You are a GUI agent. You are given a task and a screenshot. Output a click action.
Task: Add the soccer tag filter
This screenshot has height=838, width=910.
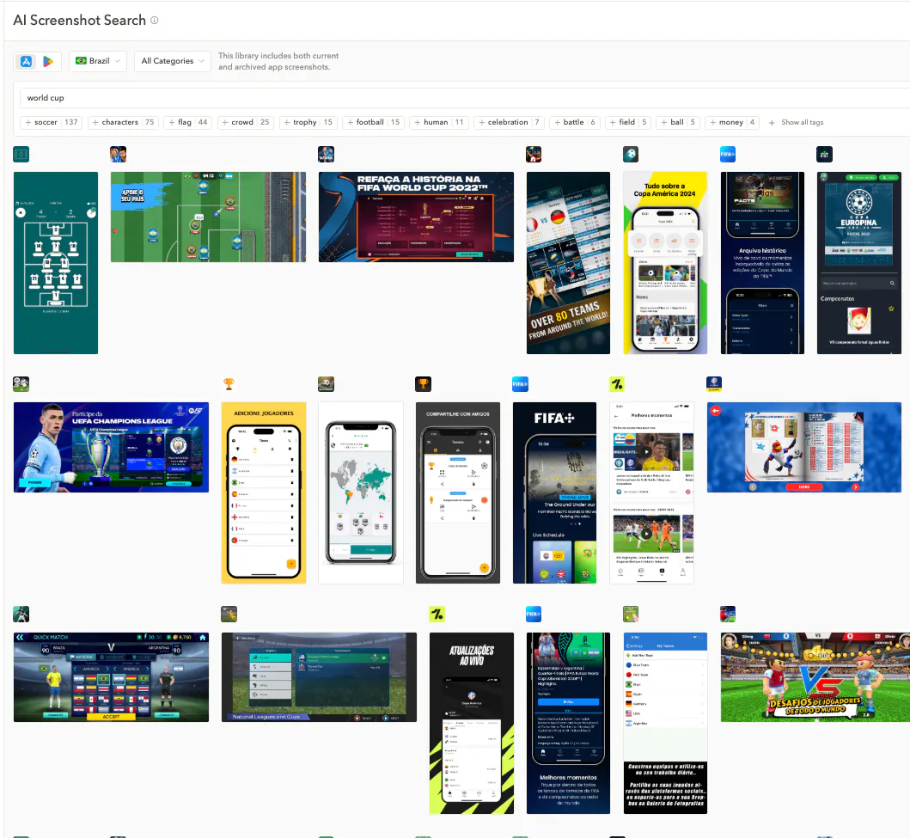click(x=52, y=122)
